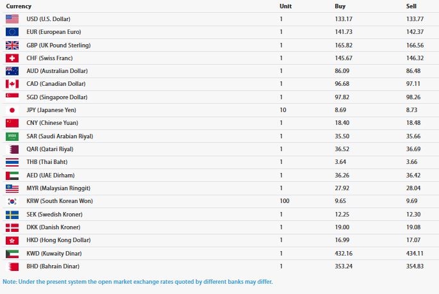Select the Swiss flag icon
Image resolution: width=439 pixels, height=294 pixels.
click(x=12, y=58)
